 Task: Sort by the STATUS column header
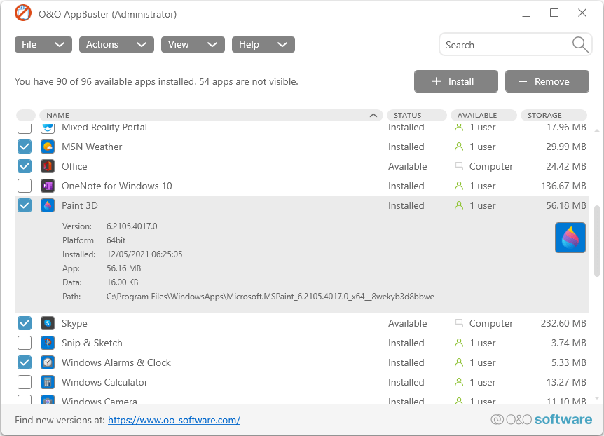(x=417, y=115)
